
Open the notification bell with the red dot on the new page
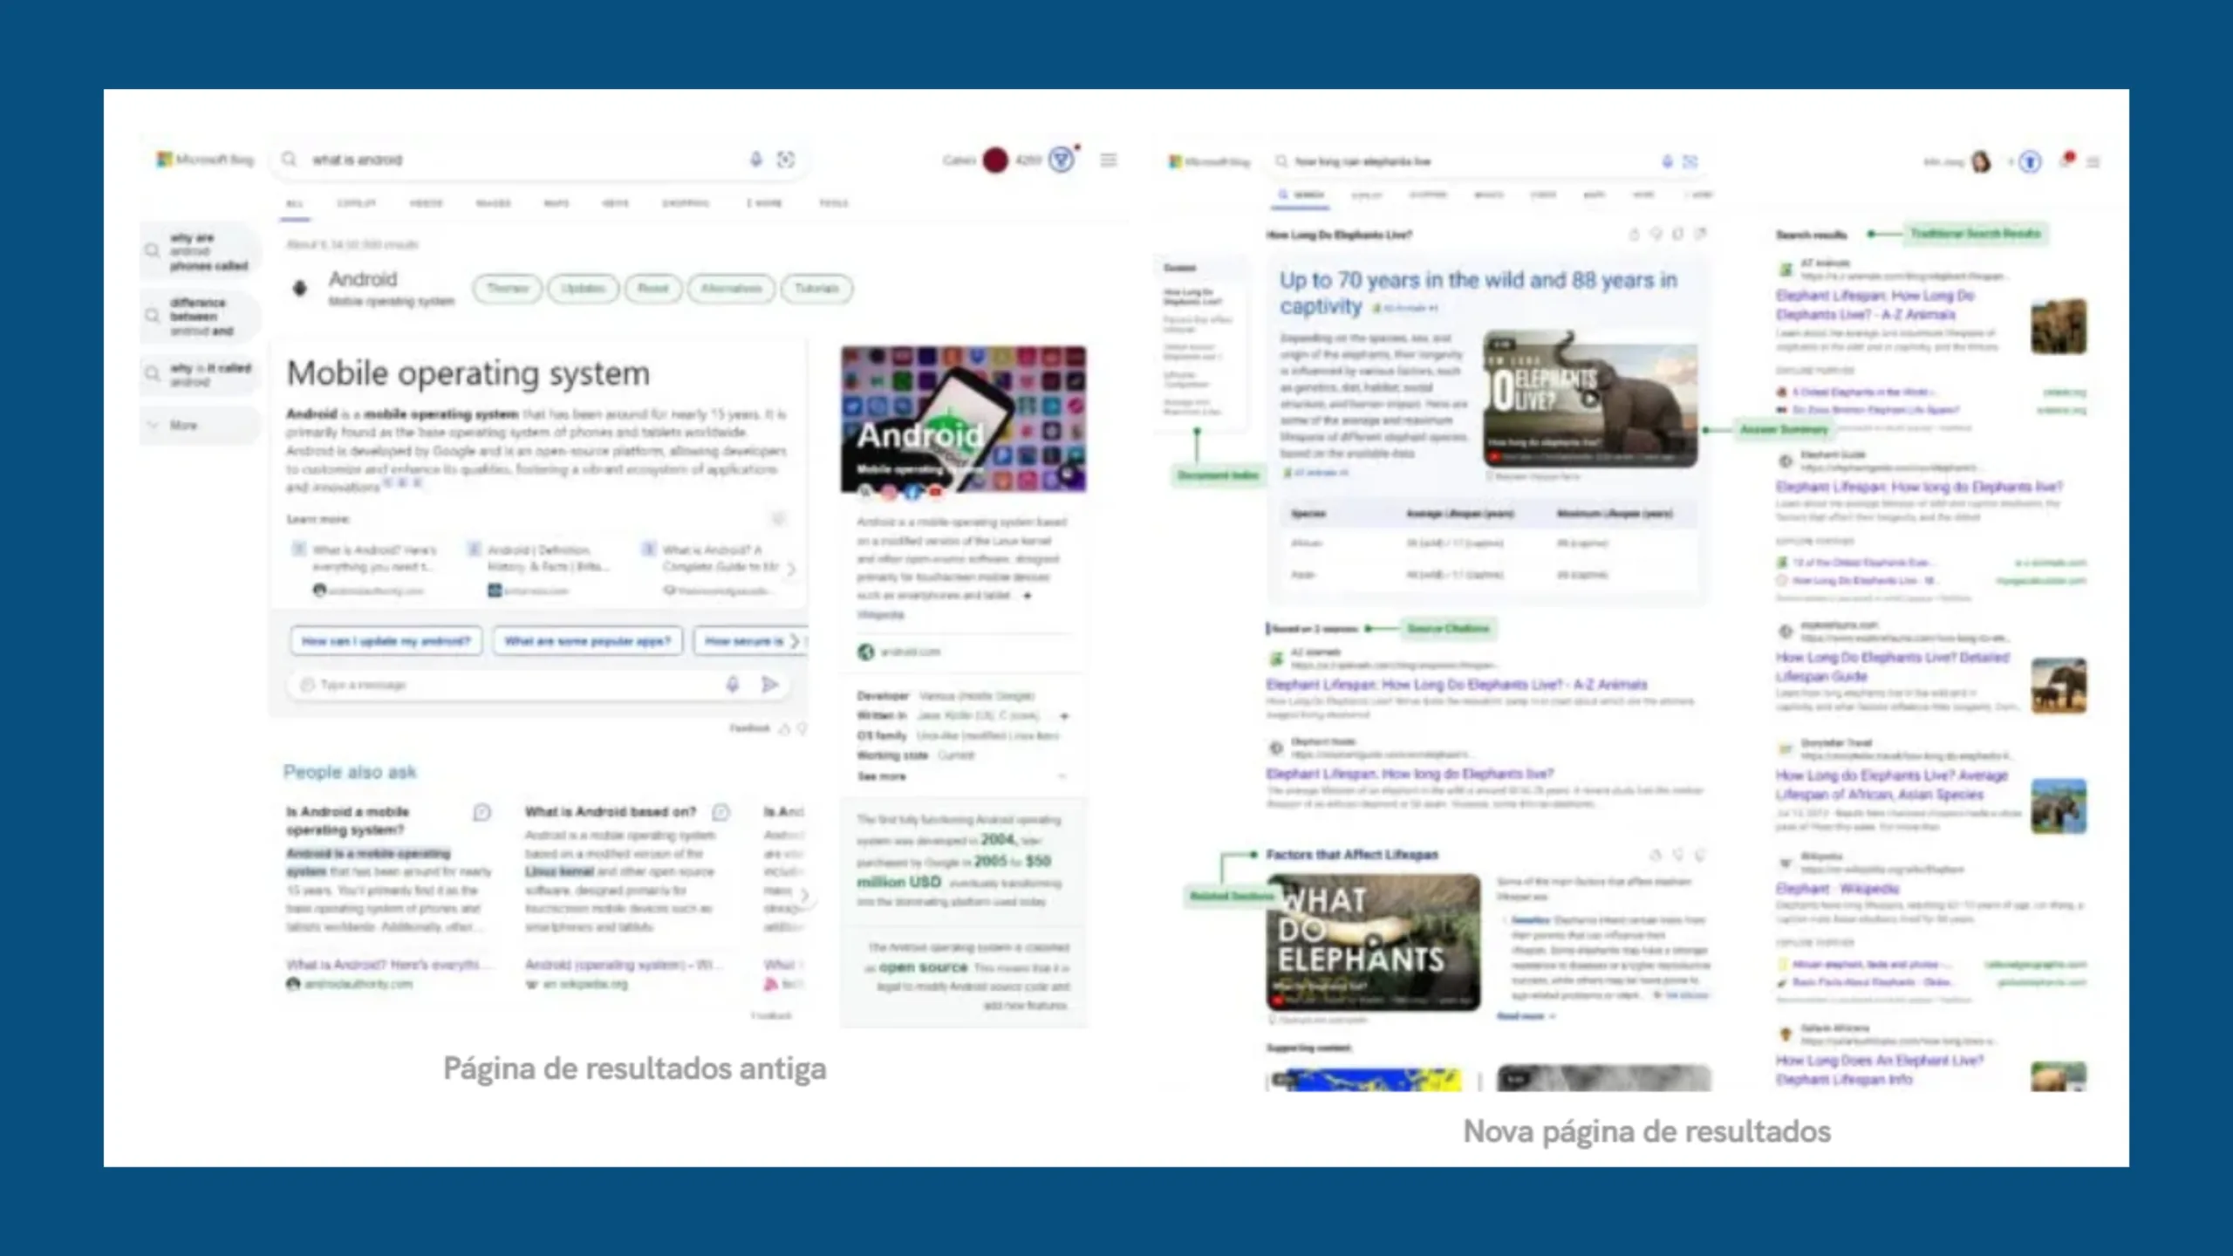[x=2066, y=160]
